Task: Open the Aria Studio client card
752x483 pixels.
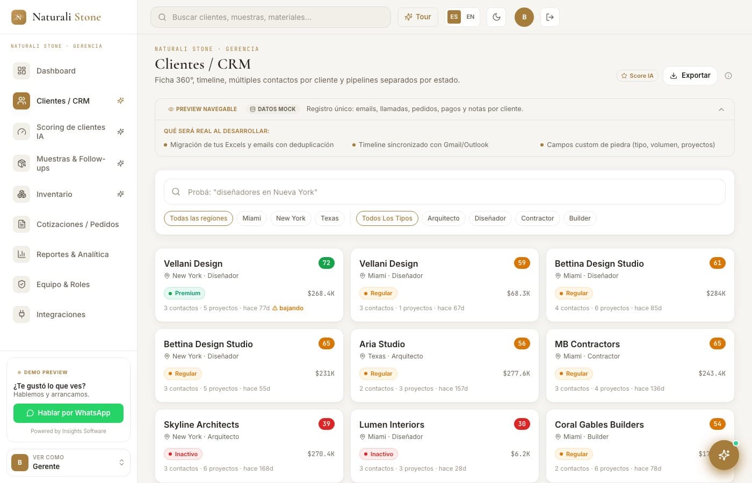Action: (445, 365)
